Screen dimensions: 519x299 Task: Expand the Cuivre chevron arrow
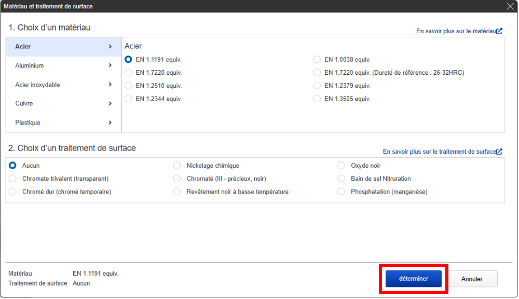[x=110, y=104]
